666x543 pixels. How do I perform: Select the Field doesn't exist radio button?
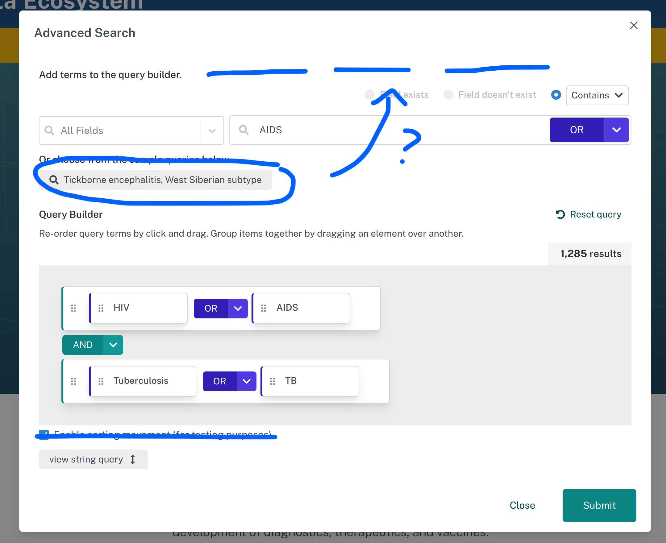[448, 95]
